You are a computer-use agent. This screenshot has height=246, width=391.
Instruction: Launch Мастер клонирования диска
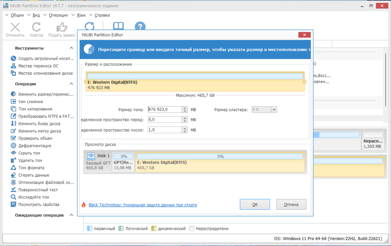click(x=42, y=73)
